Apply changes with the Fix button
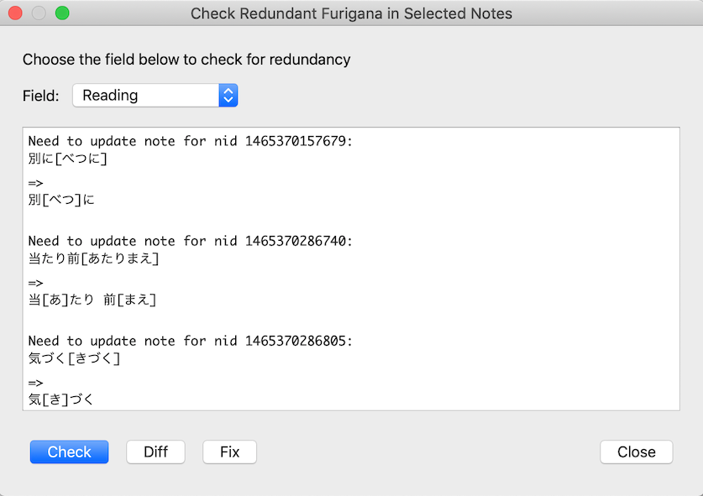 coord(229,452)
